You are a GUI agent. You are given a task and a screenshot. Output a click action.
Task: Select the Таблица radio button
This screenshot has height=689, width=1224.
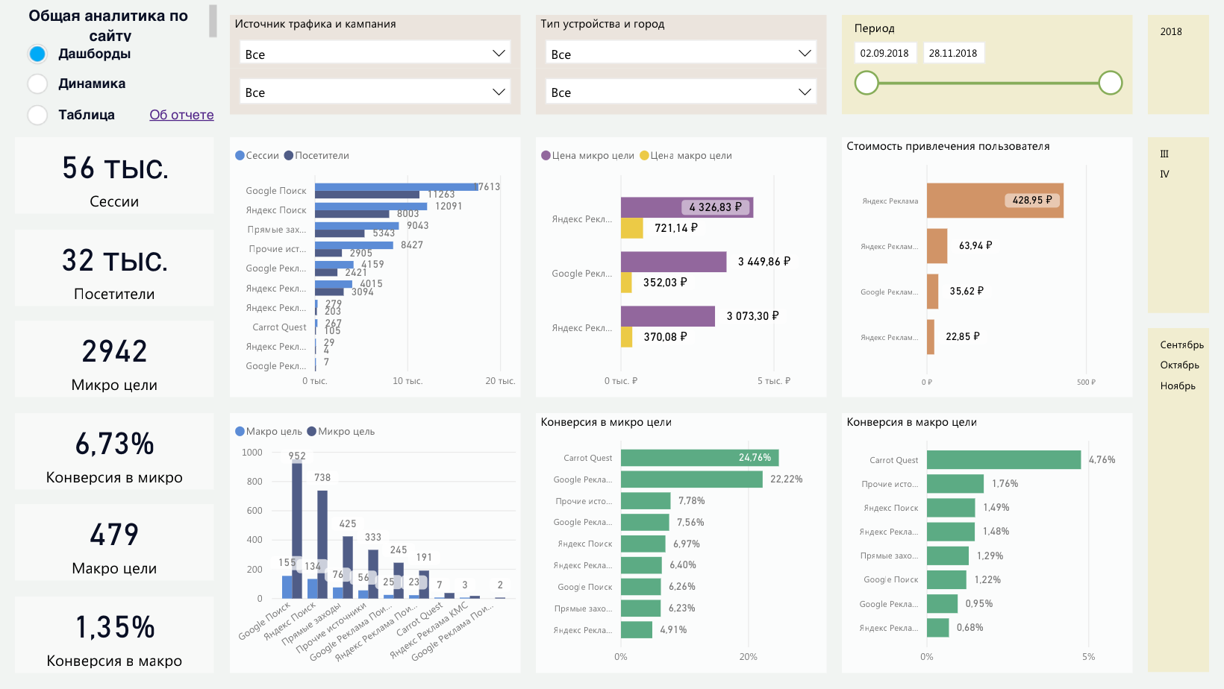[37, 115]
